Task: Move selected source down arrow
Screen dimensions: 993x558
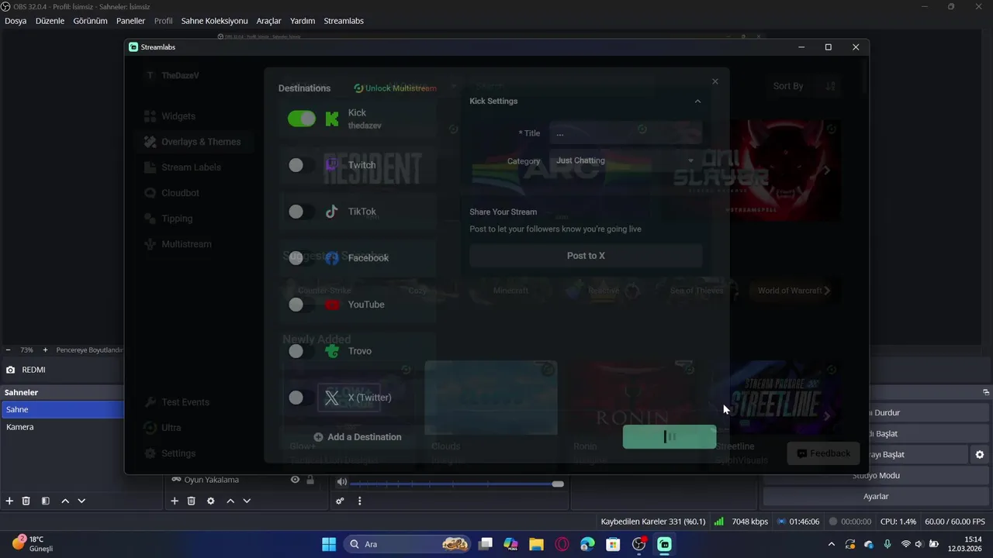Action: click(x=247, y=501)
